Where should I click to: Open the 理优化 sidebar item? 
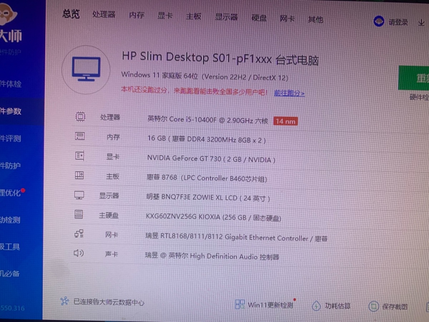coord(11,193)
